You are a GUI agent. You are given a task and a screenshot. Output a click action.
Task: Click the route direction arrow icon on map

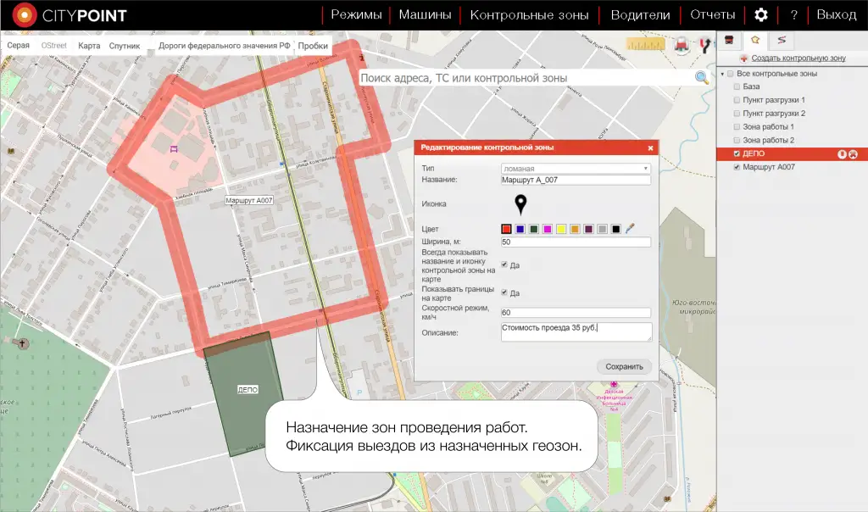click(704, 46)
